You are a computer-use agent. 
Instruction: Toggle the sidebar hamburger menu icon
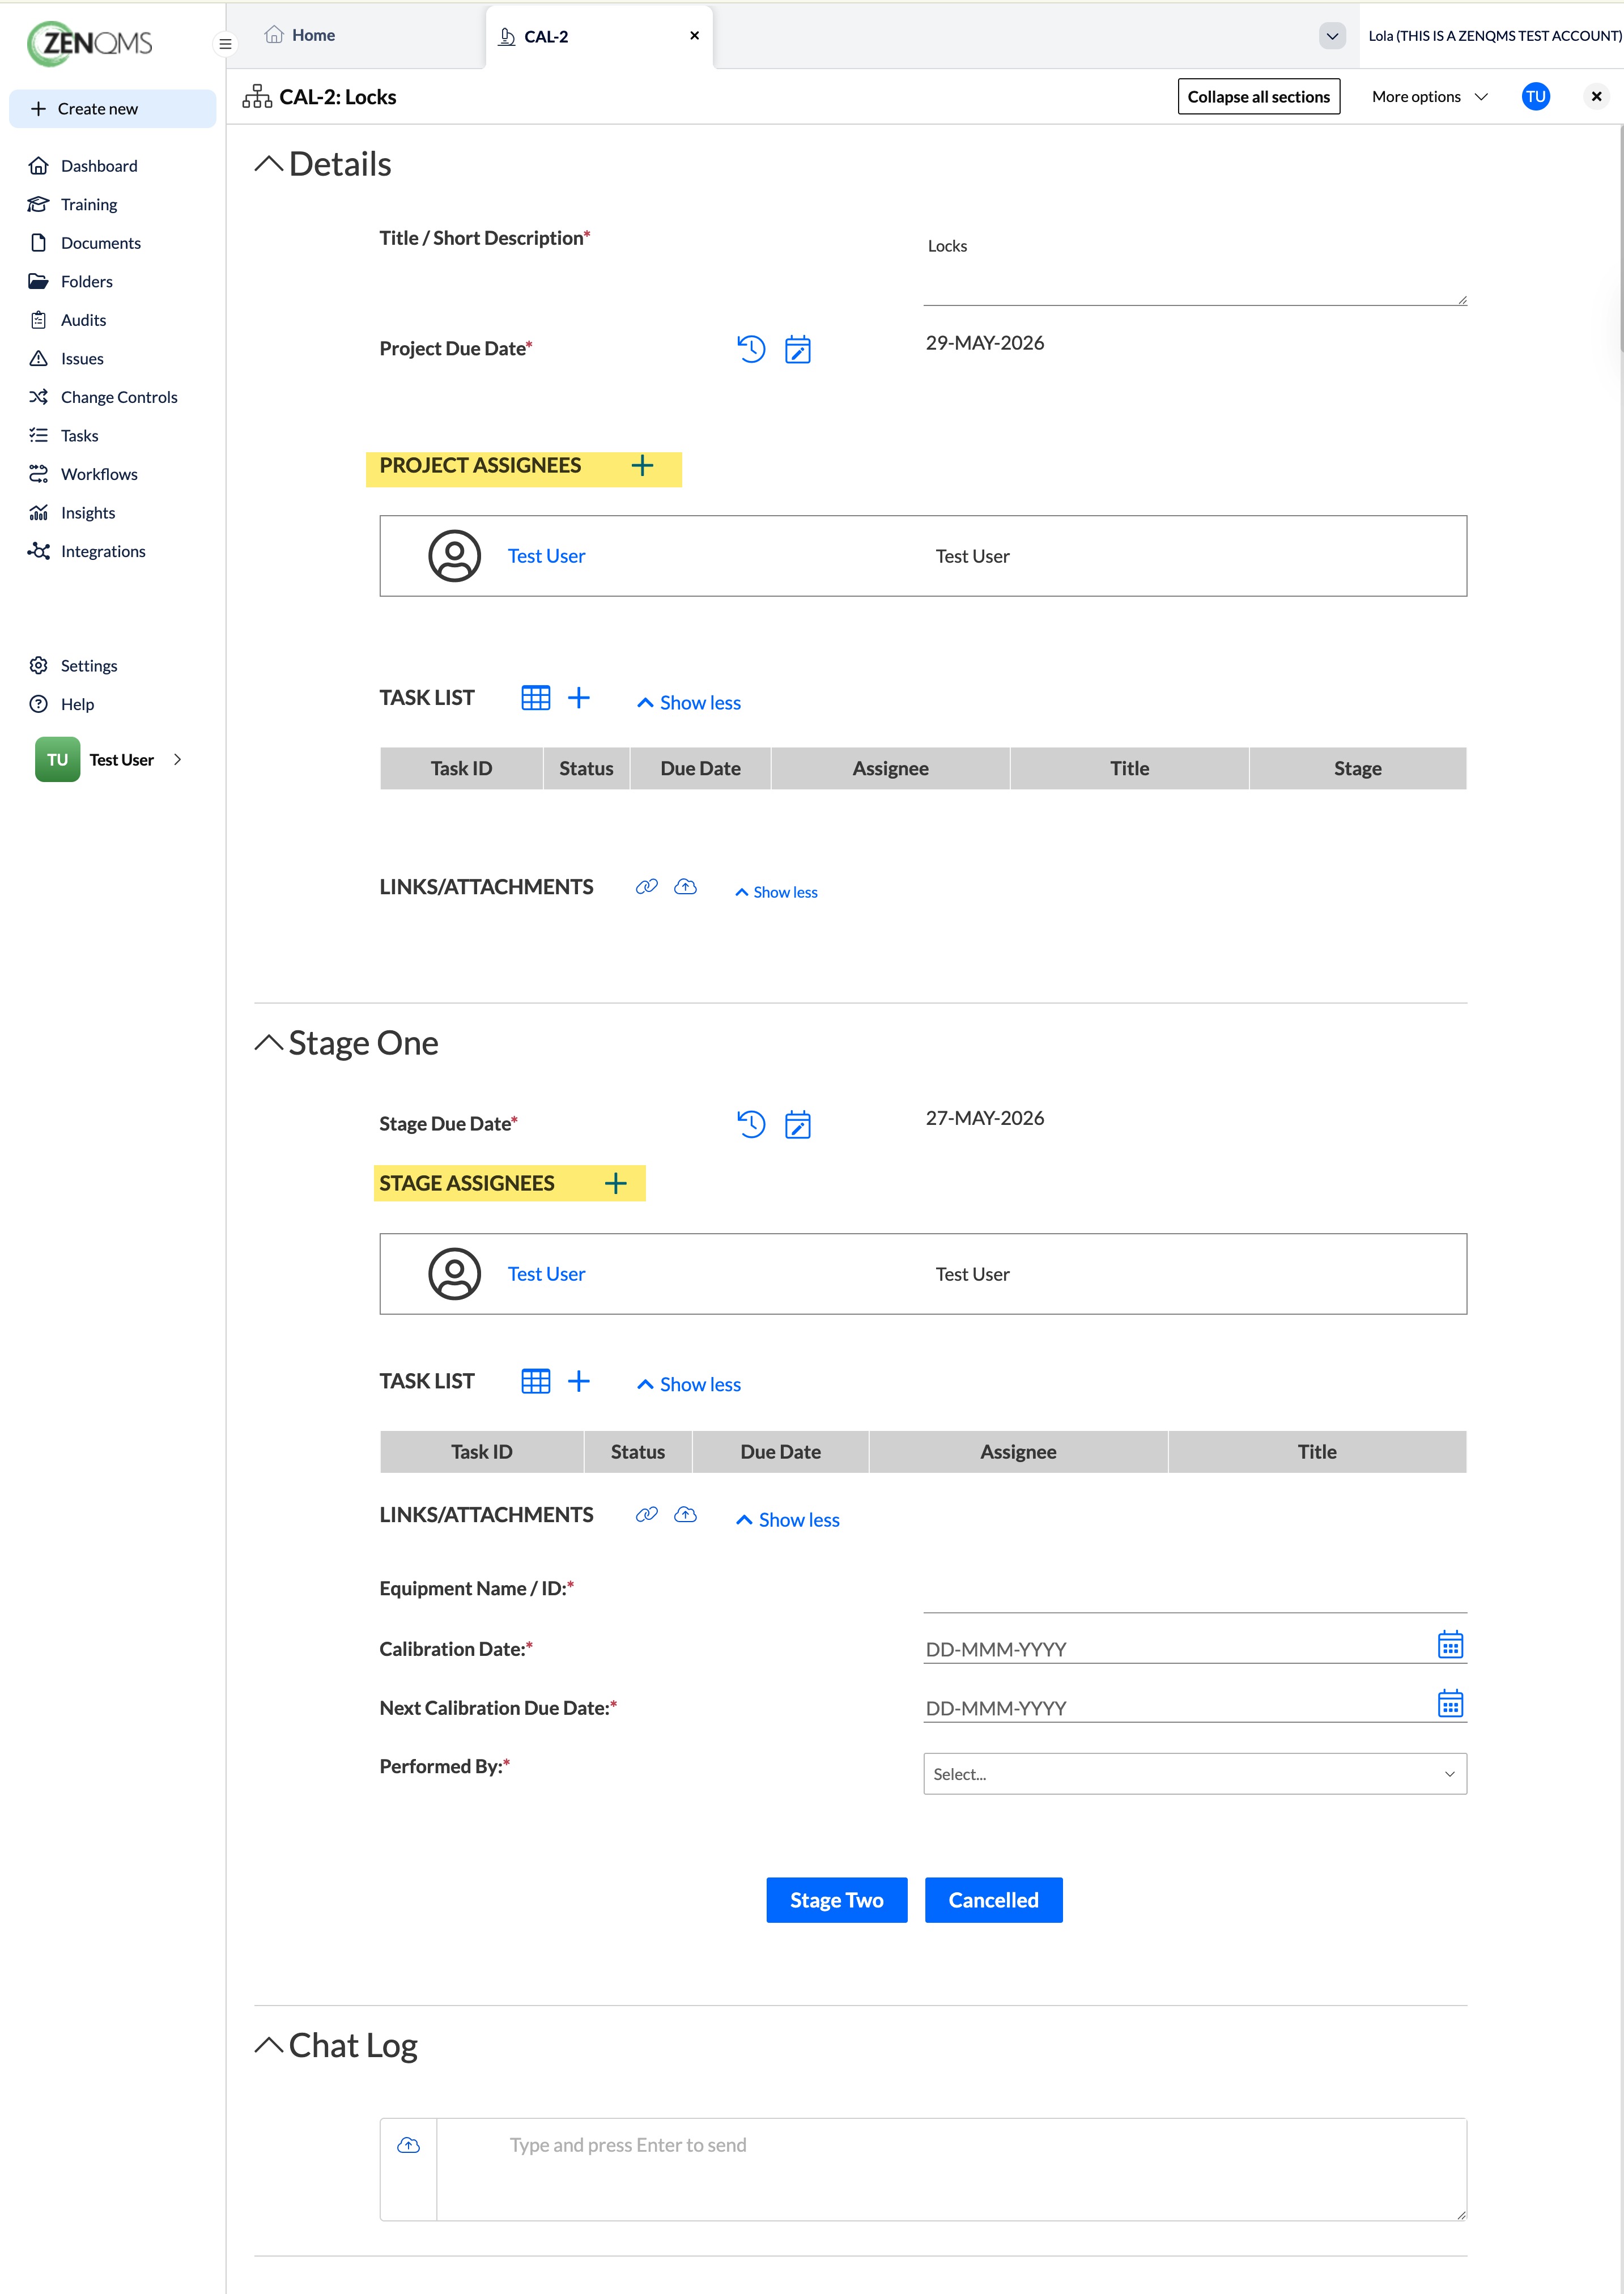coord(225,44)
